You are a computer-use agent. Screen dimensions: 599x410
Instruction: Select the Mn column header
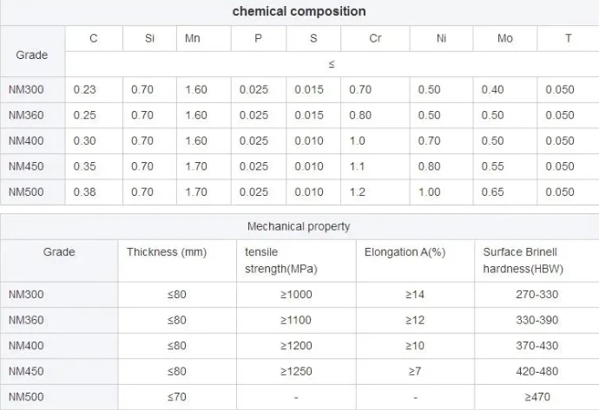(x=193, y=38)
